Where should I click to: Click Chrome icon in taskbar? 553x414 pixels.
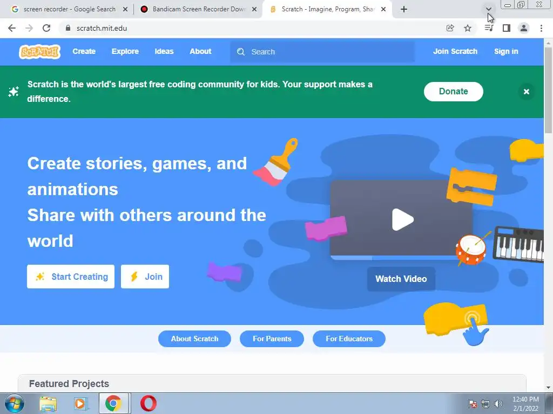pos(113,404)
